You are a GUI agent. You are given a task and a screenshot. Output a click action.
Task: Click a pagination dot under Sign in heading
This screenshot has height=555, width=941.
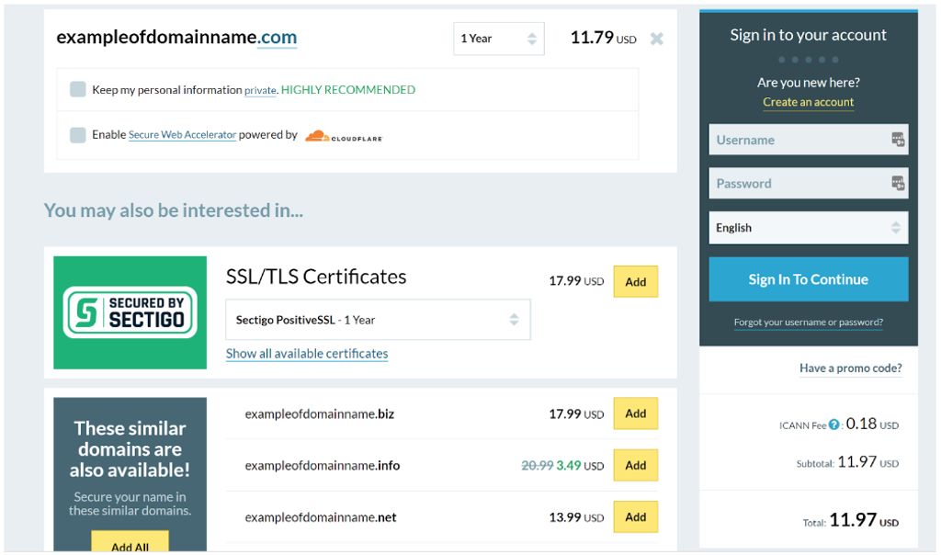(809, 58)
